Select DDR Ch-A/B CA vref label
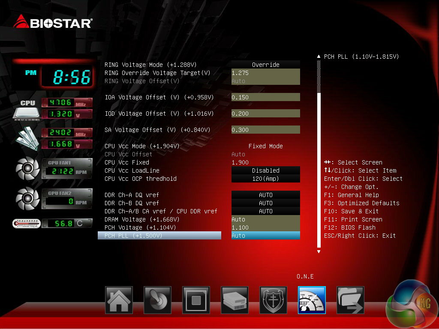Viewport: 439px width, 329px height. point(161,211)
